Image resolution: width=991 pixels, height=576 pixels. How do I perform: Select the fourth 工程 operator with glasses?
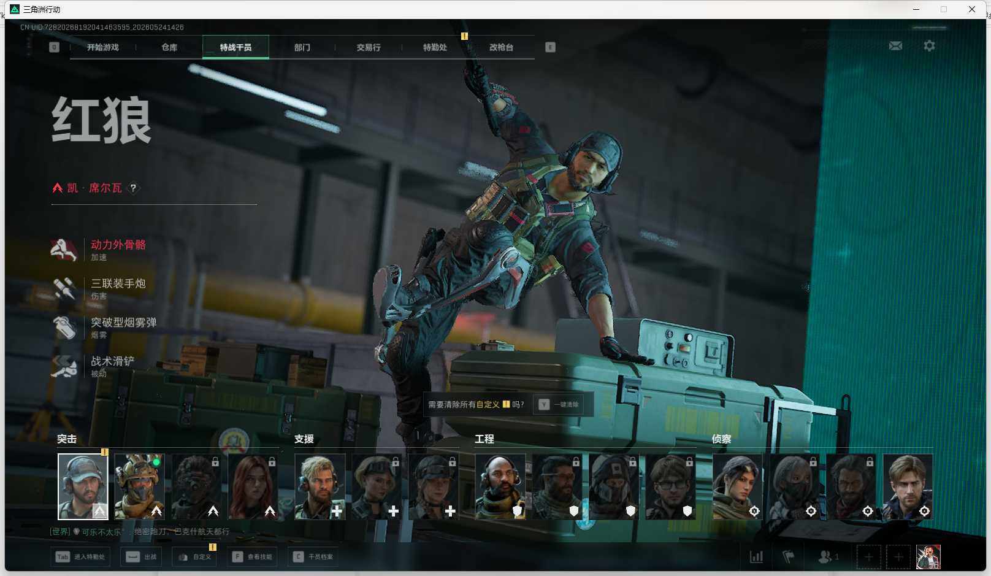670,487
